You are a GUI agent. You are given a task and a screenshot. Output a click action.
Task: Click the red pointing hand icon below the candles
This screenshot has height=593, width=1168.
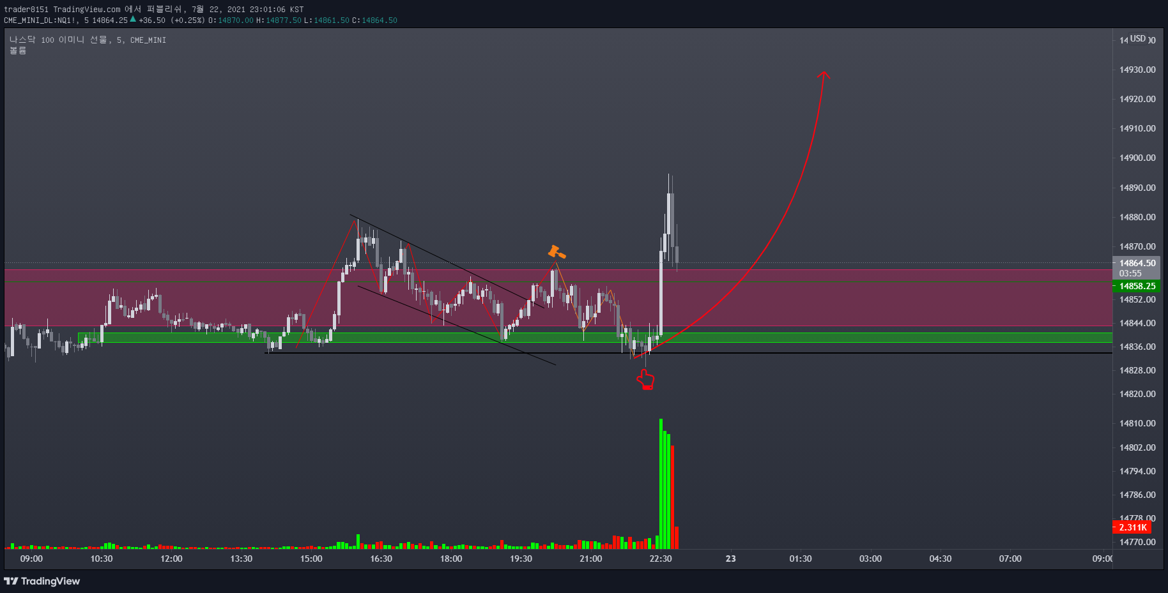click(645, 379)
